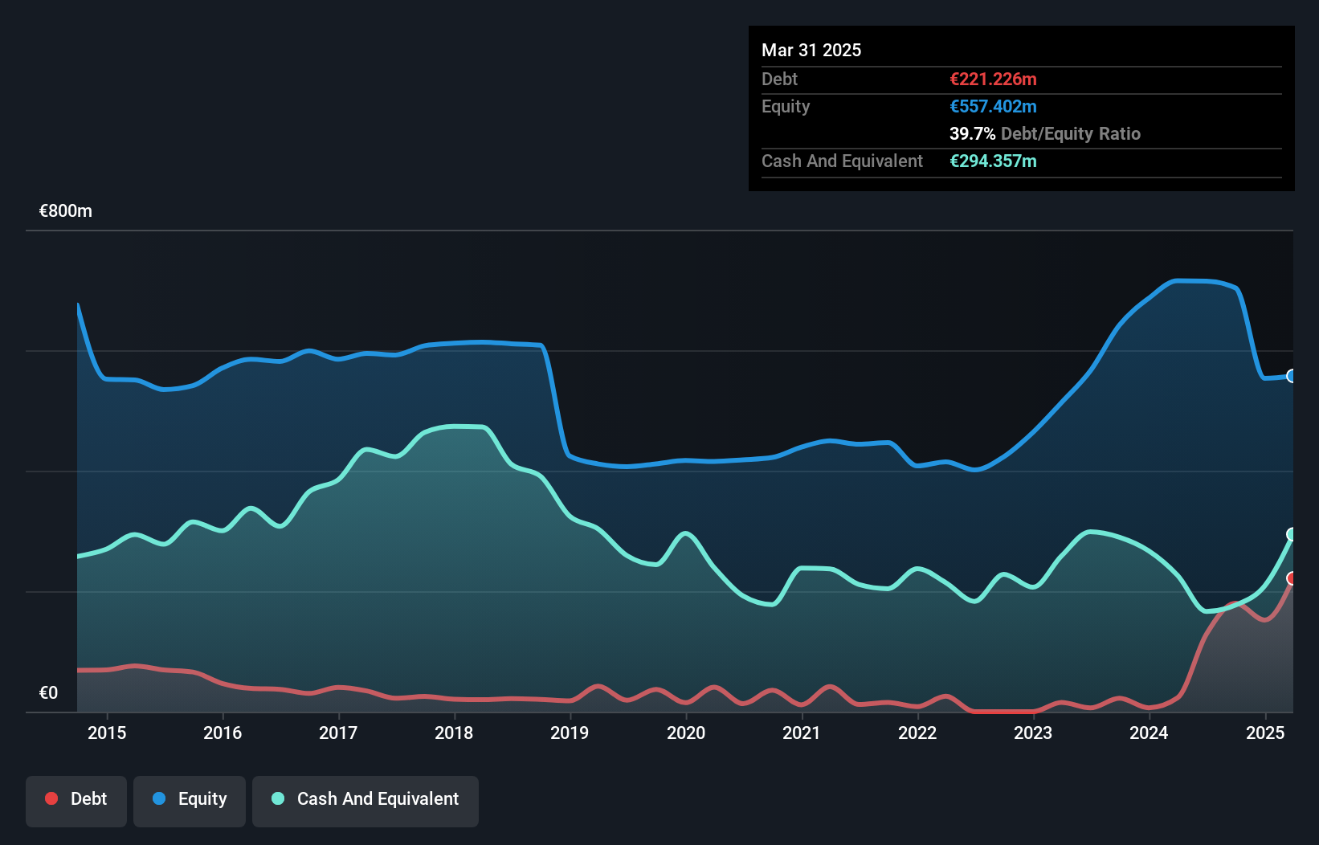Click the €0 y-axis label
Screen dimensions: 1319x845
[48, 692]
